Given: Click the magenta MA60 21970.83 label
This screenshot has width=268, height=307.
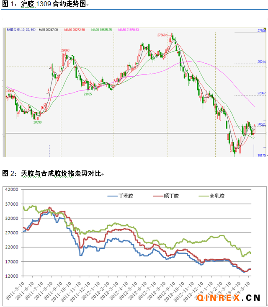Looking at the screenshot, I should click(x=129, y=30).
